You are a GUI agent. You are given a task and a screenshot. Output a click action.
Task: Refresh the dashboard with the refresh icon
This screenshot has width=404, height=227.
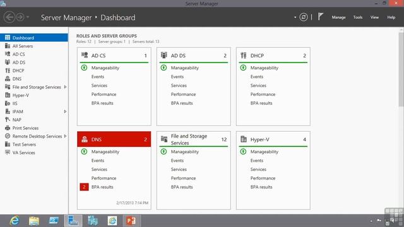pyautogui.click(x=304, y=17)
